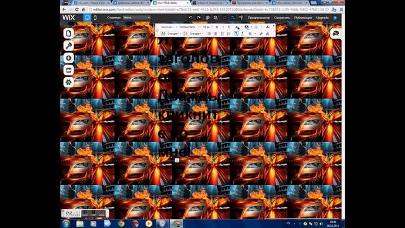Open the page selector dropdown showing Home
405x228 pixels.
[x=137, y=18]
